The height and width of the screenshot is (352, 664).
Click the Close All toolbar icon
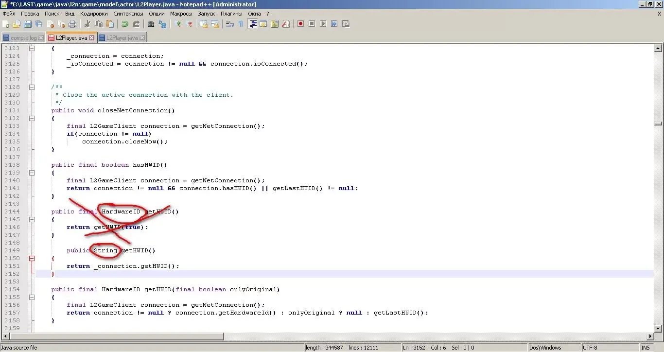pyautogui.click(x=61, y=24)
